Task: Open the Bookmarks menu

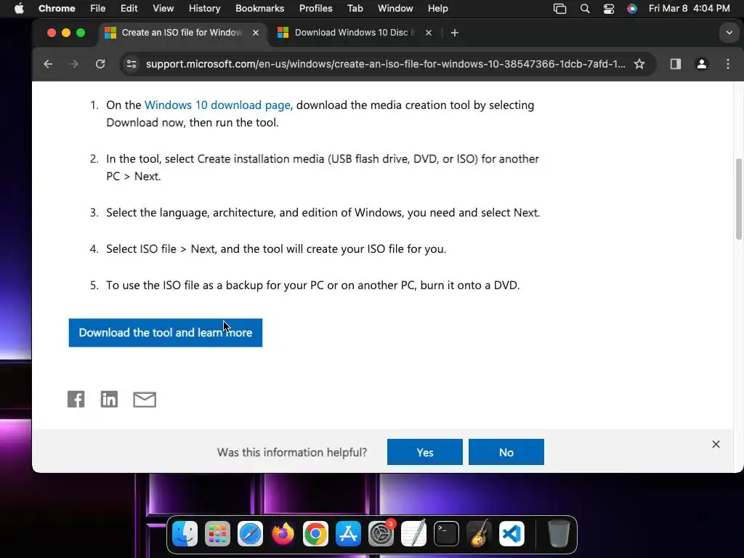Action: [259, 9]
